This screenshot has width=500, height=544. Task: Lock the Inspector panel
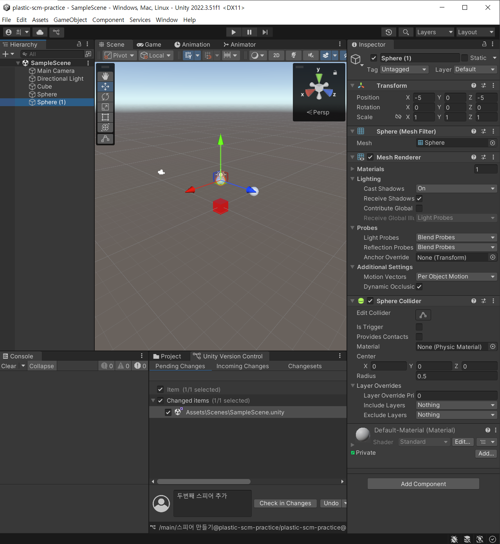(x=484, y=44)
